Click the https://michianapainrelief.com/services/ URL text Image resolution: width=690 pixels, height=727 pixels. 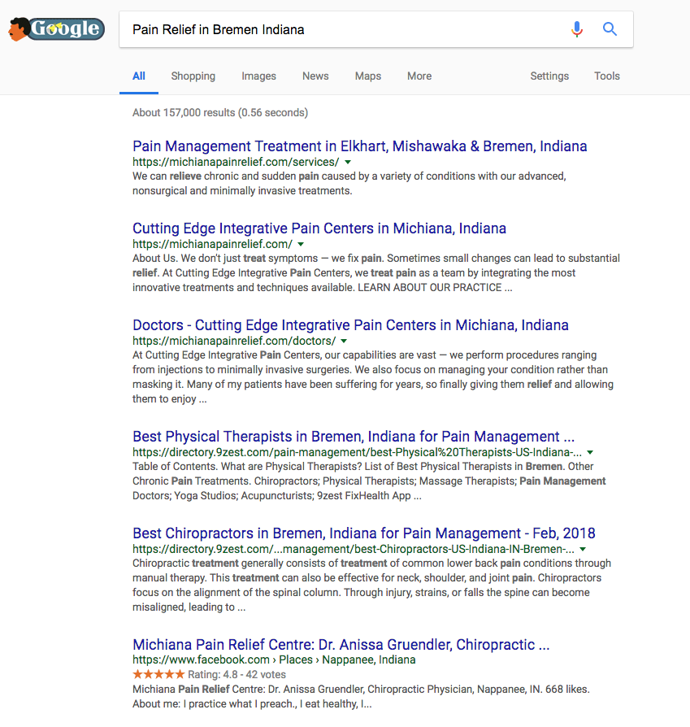point(236,162)
